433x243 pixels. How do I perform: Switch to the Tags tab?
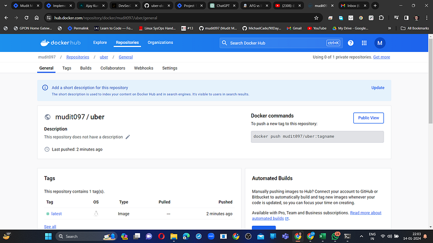[x=66, y=68]
